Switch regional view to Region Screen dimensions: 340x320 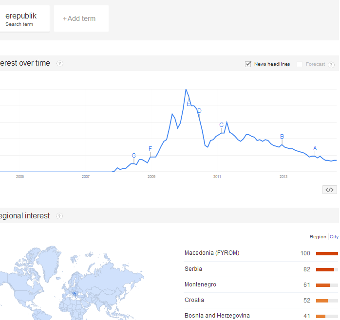318,237
